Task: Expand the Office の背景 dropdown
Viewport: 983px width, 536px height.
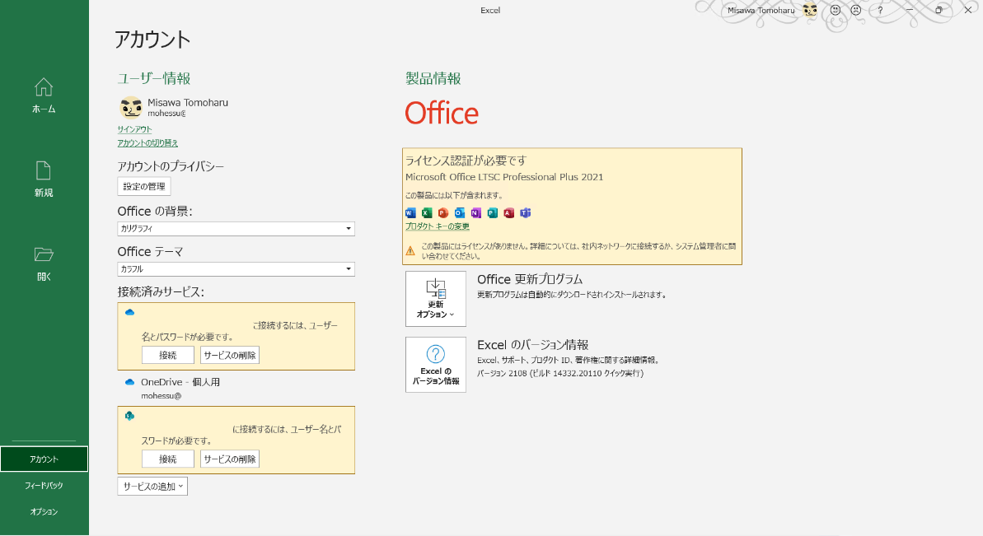Action: pyautogui.click(x=236, y=229)
